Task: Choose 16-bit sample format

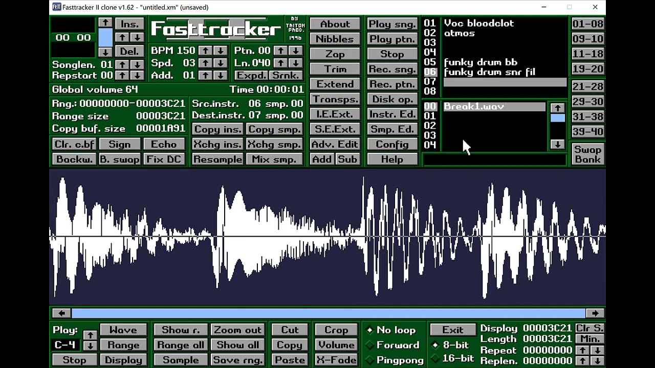Action: tap(452, 358)
